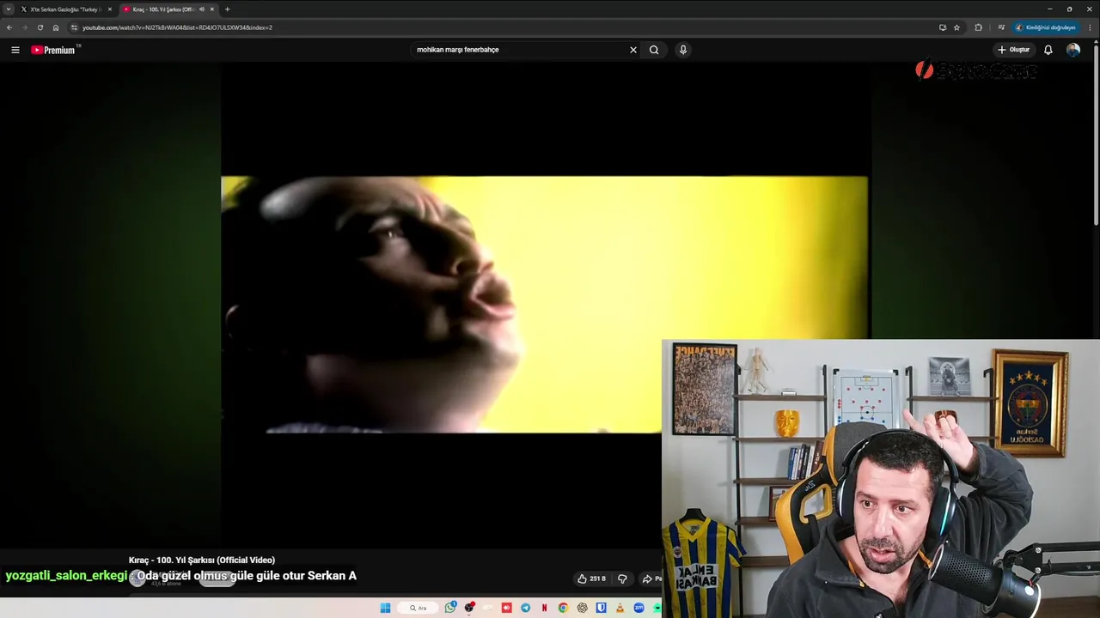This screenshot has width=1100, height=618.
Task: Click the youtube.com URL in the address bar
Action: (177, 27)
